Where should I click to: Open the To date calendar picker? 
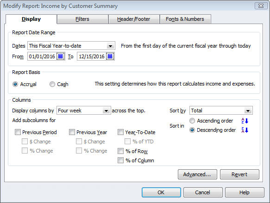coord(110,56)
